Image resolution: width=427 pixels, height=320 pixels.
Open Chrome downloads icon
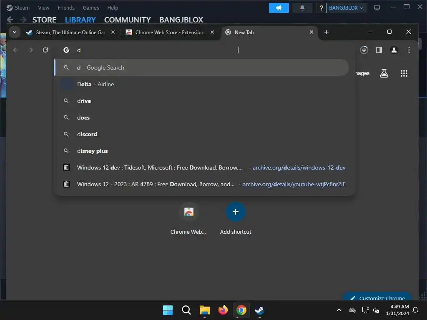(364, 50)
